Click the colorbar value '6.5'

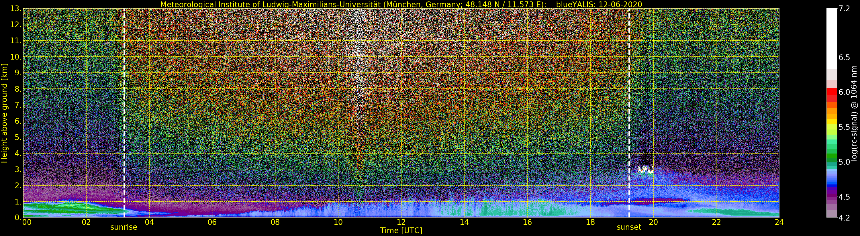844,57
